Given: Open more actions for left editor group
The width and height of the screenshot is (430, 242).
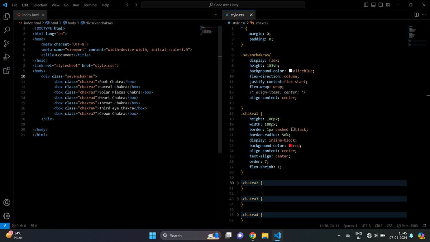Looking at the screenshot, I should 215,15.
